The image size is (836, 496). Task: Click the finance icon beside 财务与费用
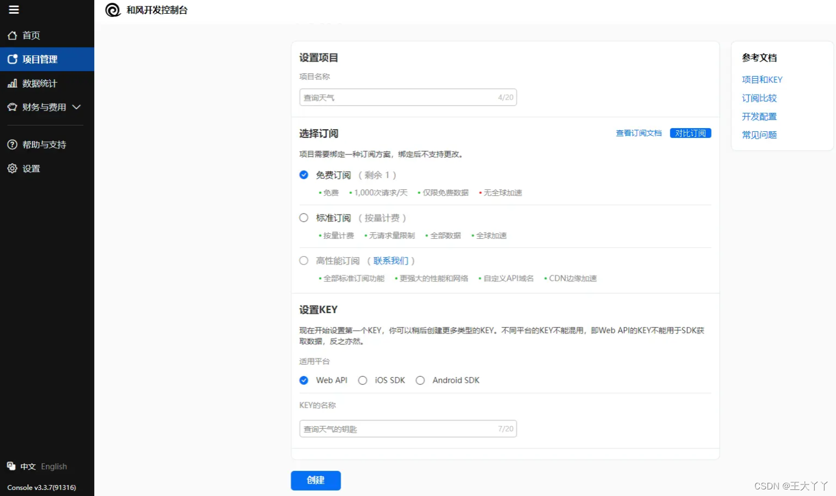point(12,107)
